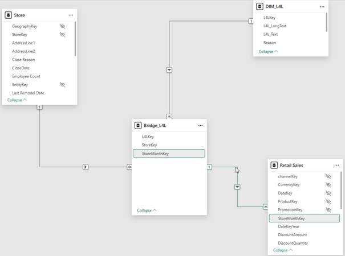Click the Store table title
This screenshot has width=345, height=256.
(x=19, y=15)
